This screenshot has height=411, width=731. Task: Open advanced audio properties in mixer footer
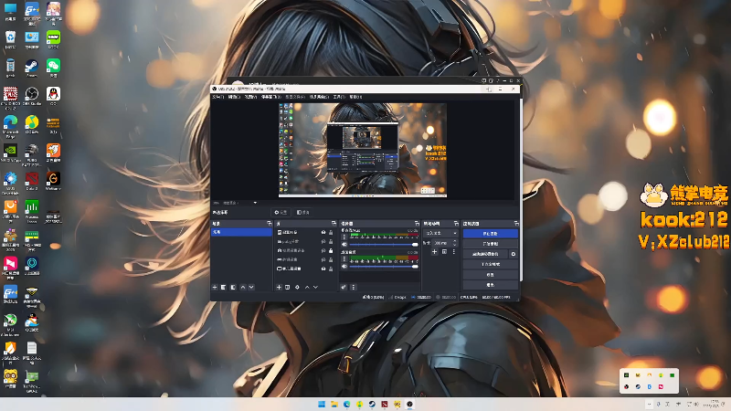[x=344, y=287]
